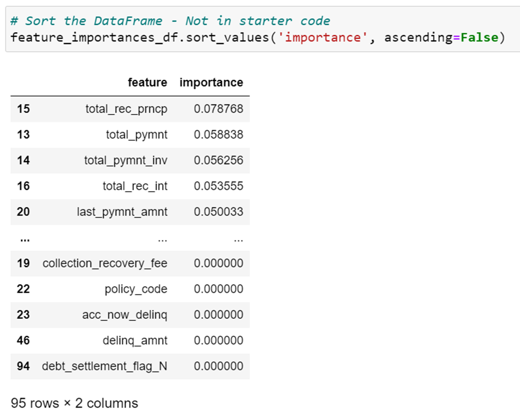Image resolution: width=520 pixels, height=417 pixels.
Task: Select the value 0.056256
Action: click(x=219, y=160)
